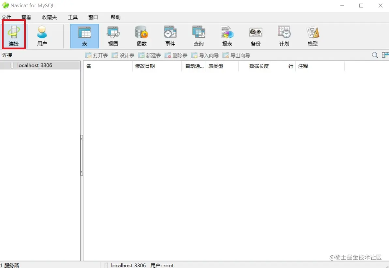Click the 连接 panel title label
Viewport: 389px width, 268px height.
pyautogui.click(x=7, y=55)
